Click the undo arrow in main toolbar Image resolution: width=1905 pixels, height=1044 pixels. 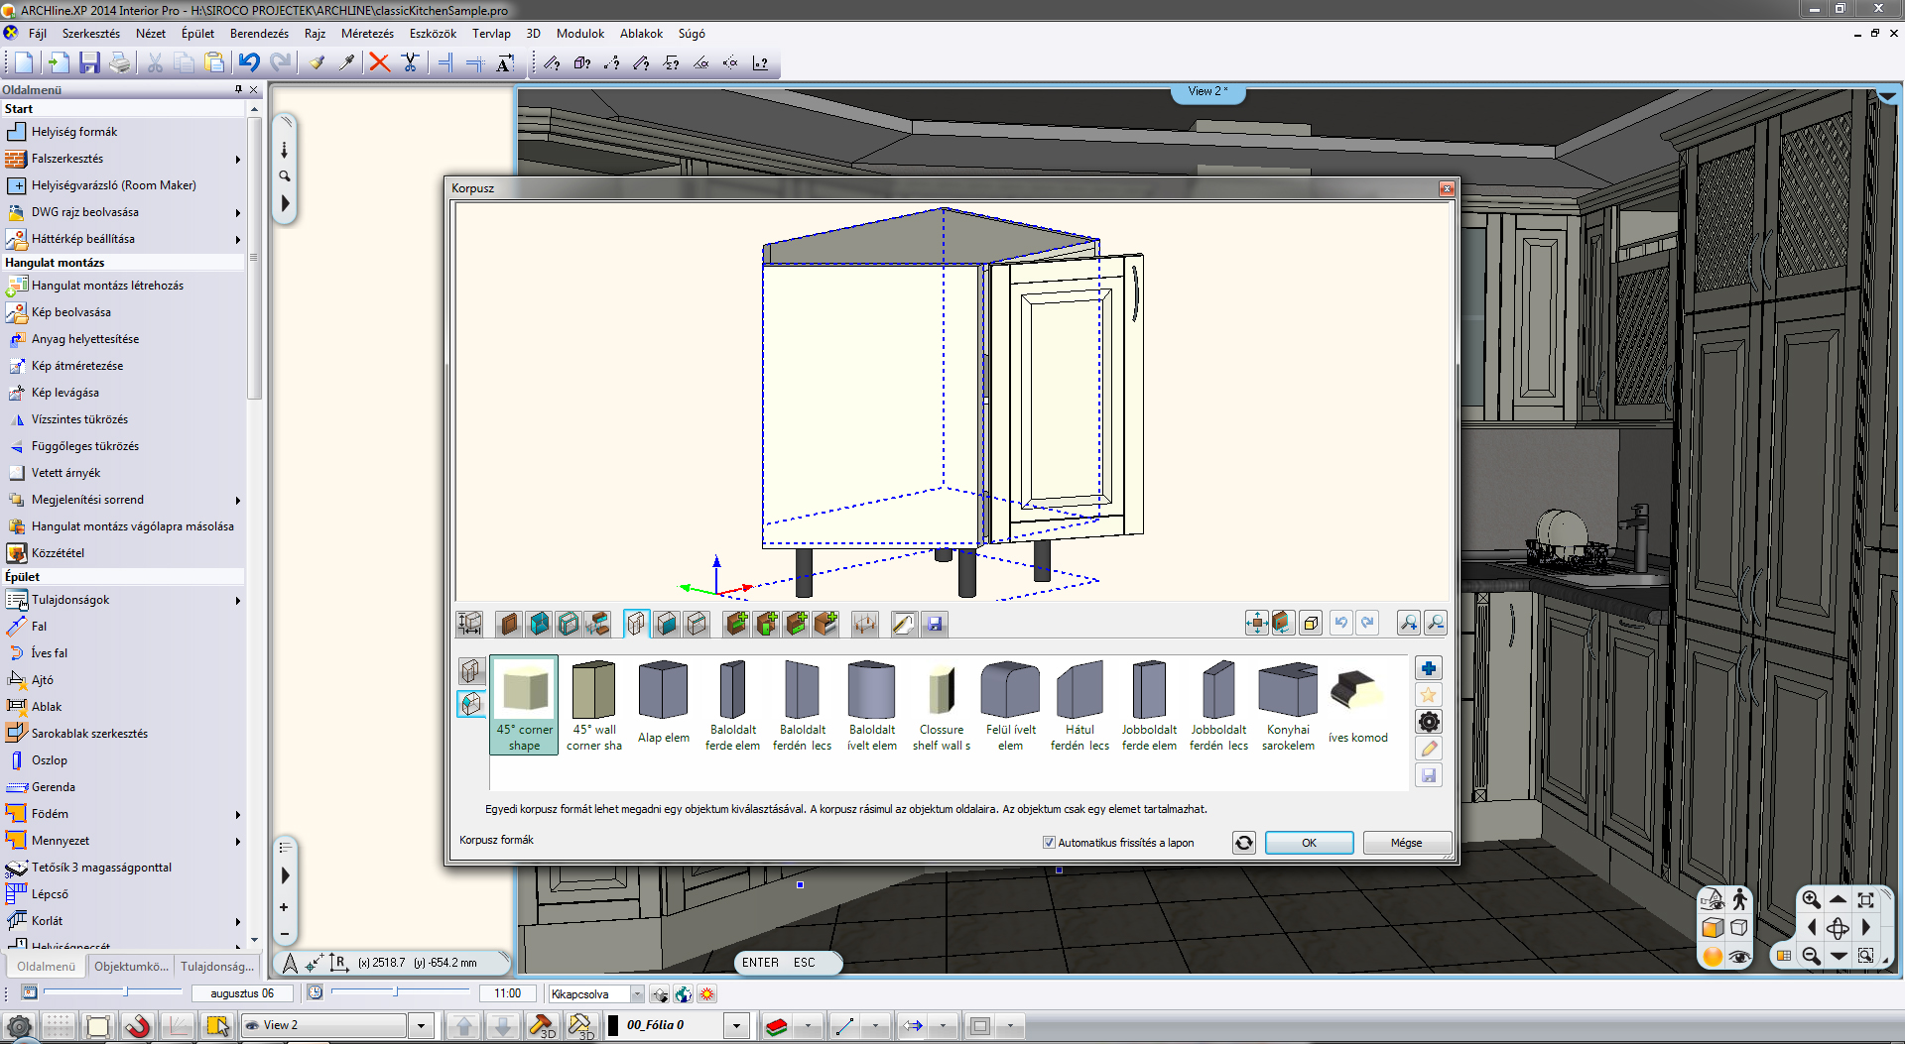click(x=249, y=63)
